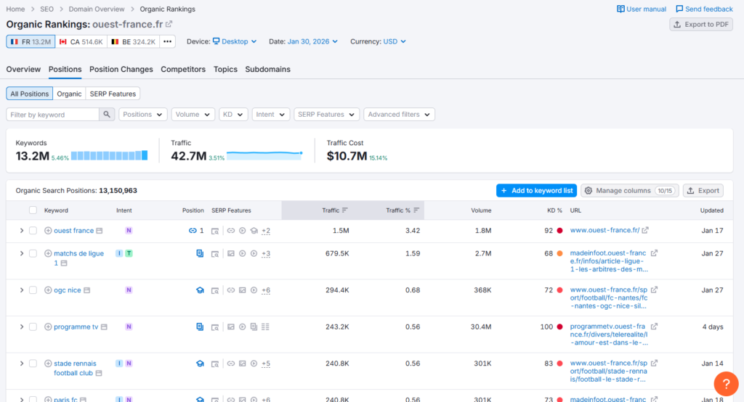Click knowledge panel position icon in ogc nice row
This screenshot has height=402, width=744.
point(200,290)
